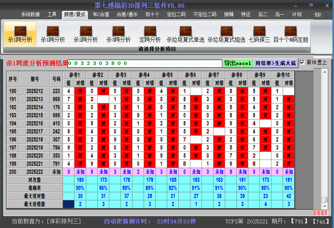Open the 计划 tab
Screen dimensions: 334x228
pyautogui.click(x=297, y=15)
